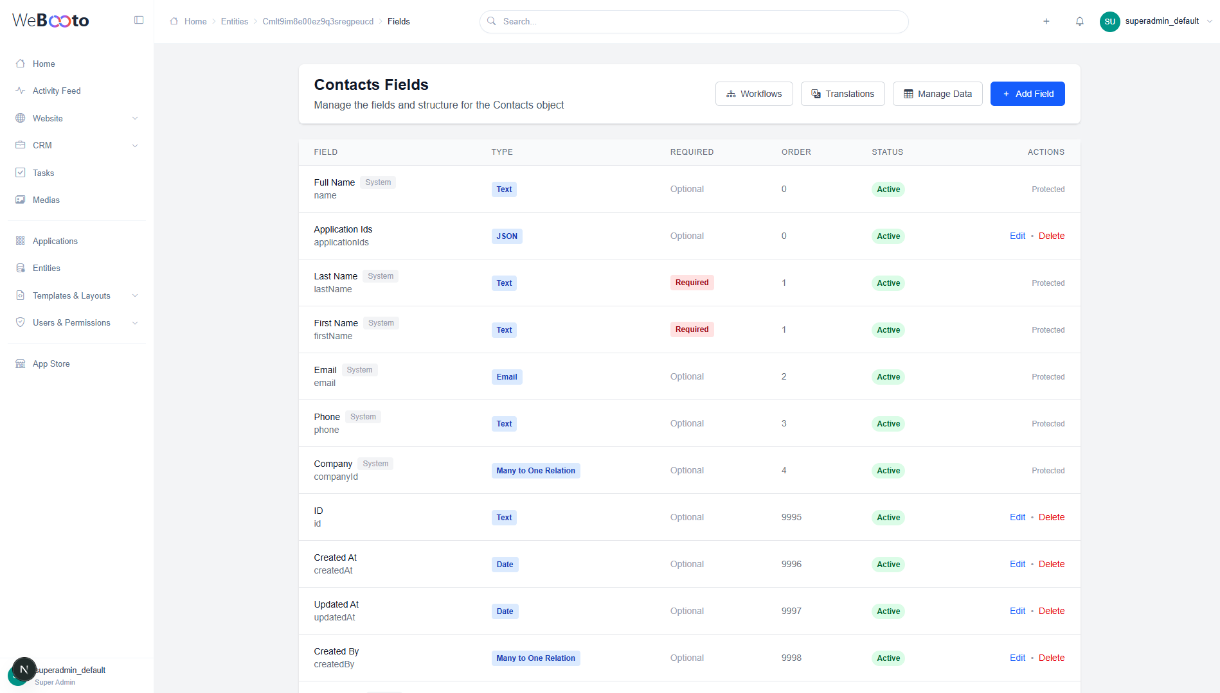Select the Tasks section in sidebar
The height and width of the screenshot is (693, 1220).
(x=44, y=173)
